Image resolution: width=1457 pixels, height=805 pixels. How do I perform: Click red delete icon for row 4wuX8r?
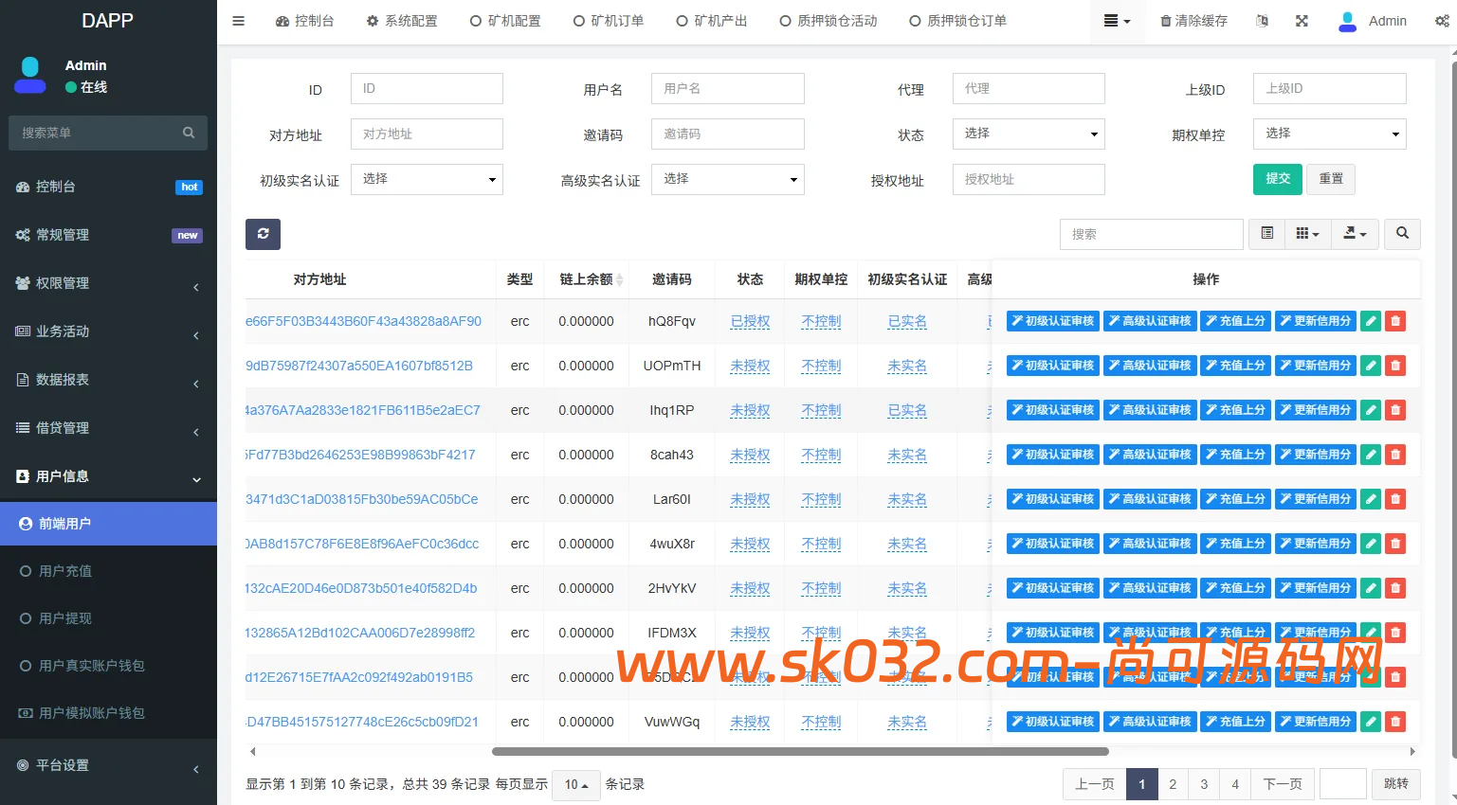point(1395,544)
